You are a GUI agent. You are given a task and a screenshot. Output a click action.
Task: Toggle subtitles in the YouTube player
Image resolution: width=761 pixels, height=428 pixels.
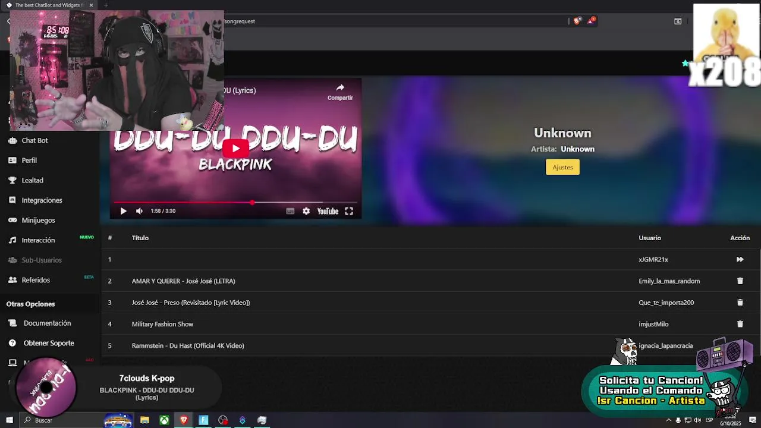[290, 211]
